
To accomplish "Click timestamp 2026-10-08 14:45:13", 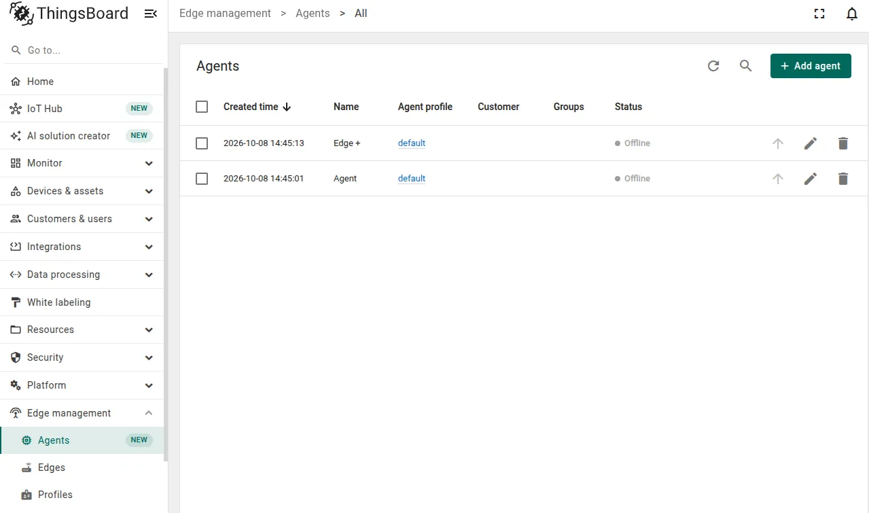I will coord(264,143).
